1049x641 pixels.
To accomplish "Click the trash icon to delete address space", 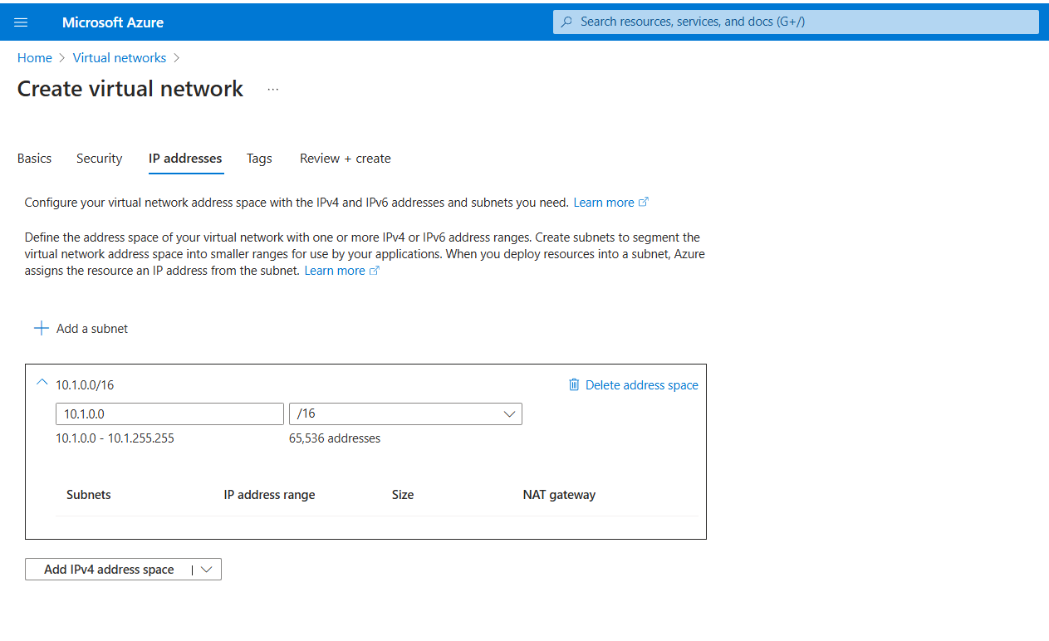I will coord(574,384).
